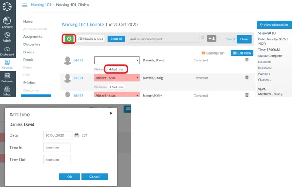292x187 pixels.
Task: Go to Dashboard in sidebar
Action: (7, 51)
